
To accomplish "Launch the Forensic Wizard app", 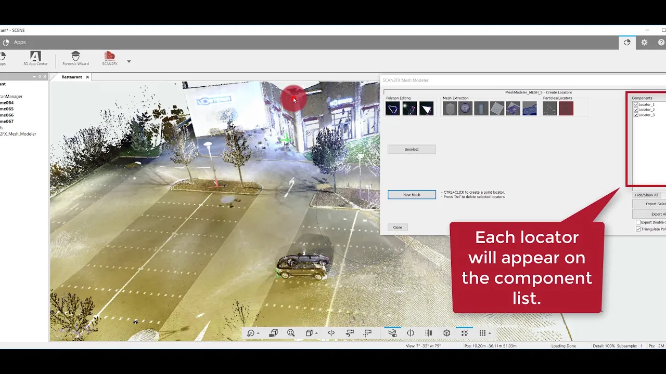I will coord(75,58).
